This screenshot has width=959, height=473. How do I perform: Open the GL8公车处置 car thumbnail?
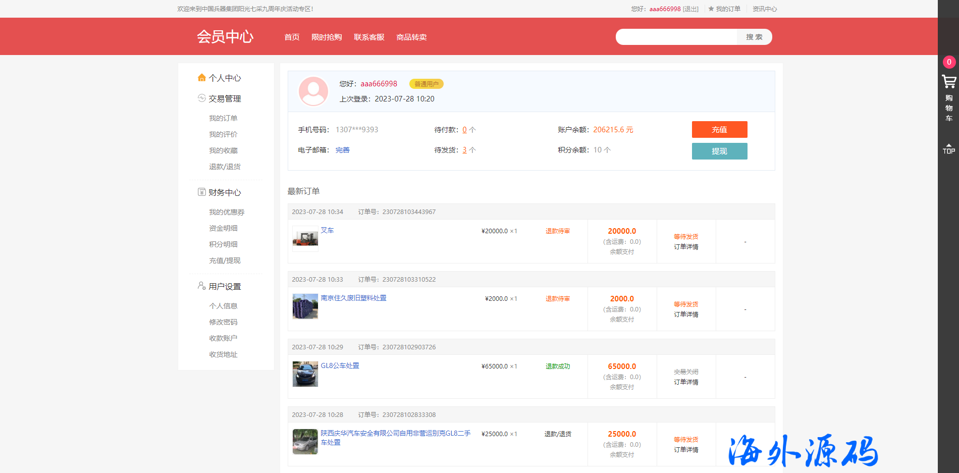click(305, 374)
